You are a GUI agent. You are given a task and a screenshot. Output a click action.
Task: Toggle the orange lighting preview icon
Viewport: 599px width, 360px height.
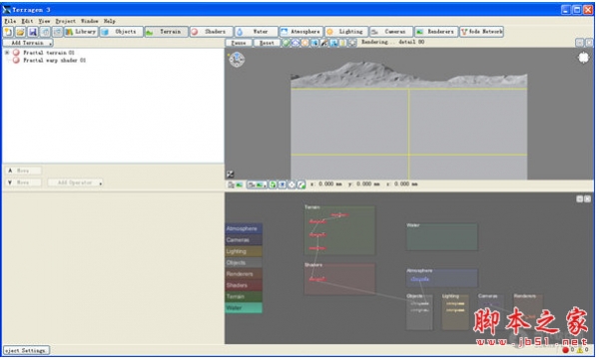coord(304,43)
